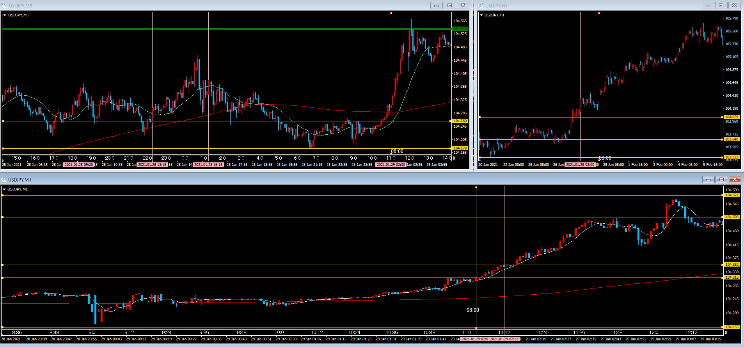744x347 pixels.
Task: Click the 104.572 price label on M1 chart
Action: [732, 195]
